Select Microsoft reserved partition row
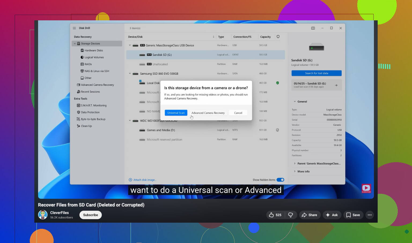The width and height of the screenshot is (412, 243). tap(206, 139)
